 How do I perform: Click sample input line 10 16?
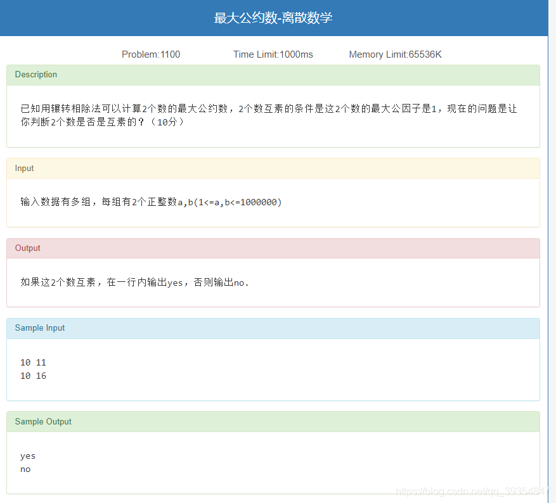click(34, 376)
